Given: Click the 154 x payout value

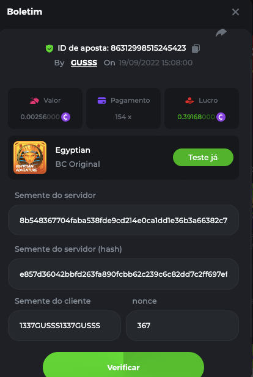Looking at the screenshot, I should (x=123, y=117).
